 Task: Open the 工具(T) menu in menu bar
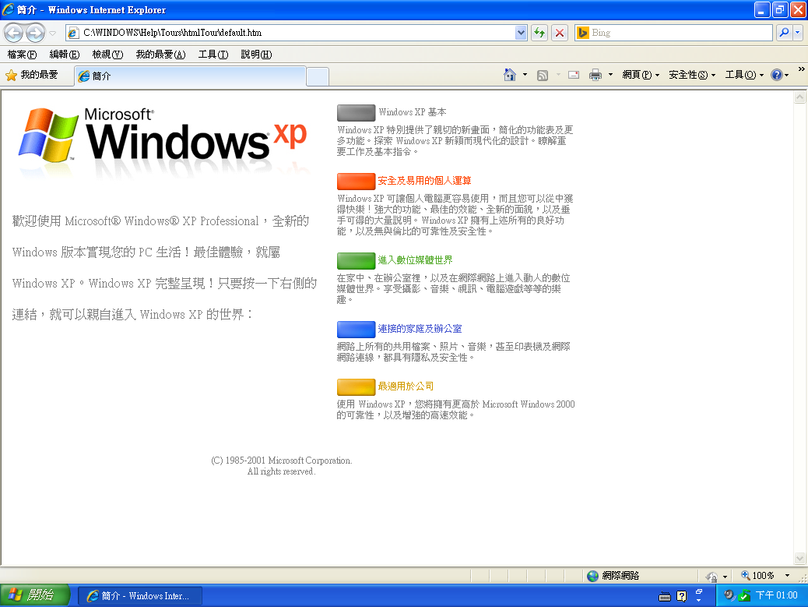[x=213, y=54]
